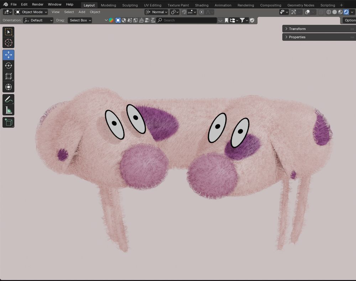Click the magnifier icon in Search
Viewport: 356px width, 281px height.
point(160,20)
